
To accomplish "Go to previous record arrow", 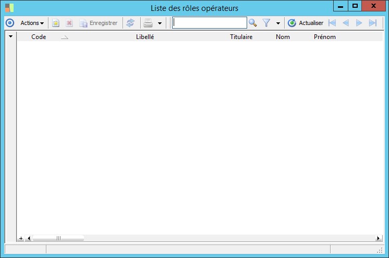I will [x=346, y=23].
